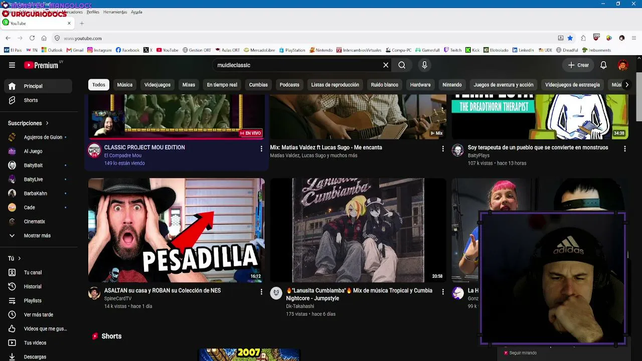Play the PESADILLA thumbnail video
The image size is (642, 361).
tap(176, 230)
